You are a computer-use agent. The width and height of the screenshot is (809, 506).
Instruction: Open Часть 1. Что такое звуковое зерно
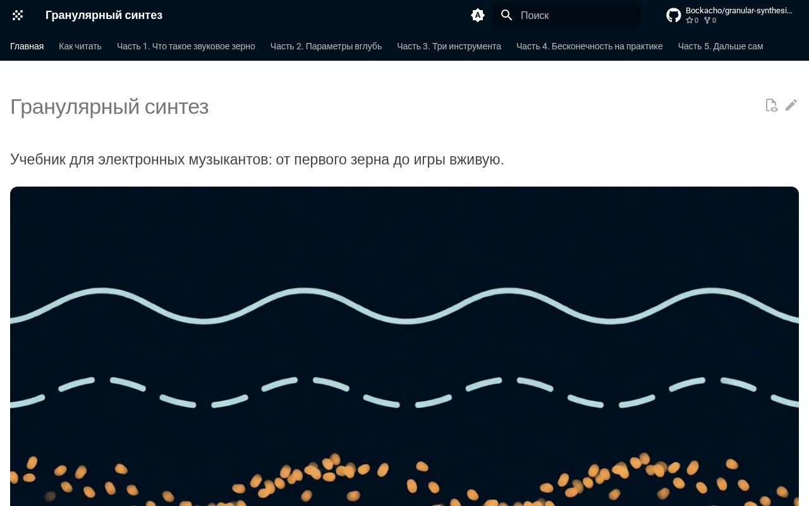186,46
